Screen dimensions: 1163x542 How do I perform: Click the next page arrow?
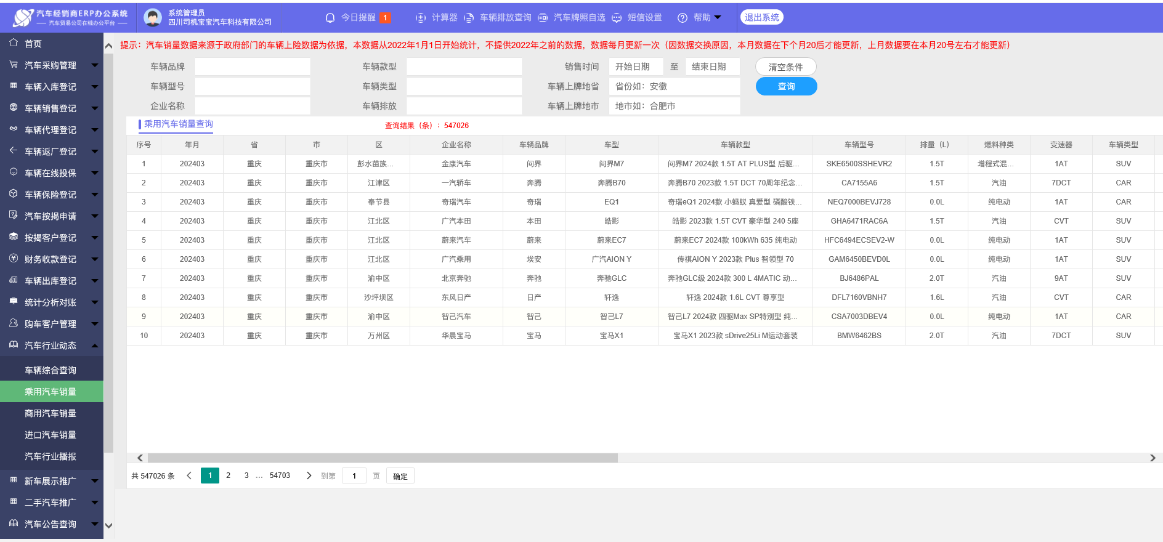309,475
